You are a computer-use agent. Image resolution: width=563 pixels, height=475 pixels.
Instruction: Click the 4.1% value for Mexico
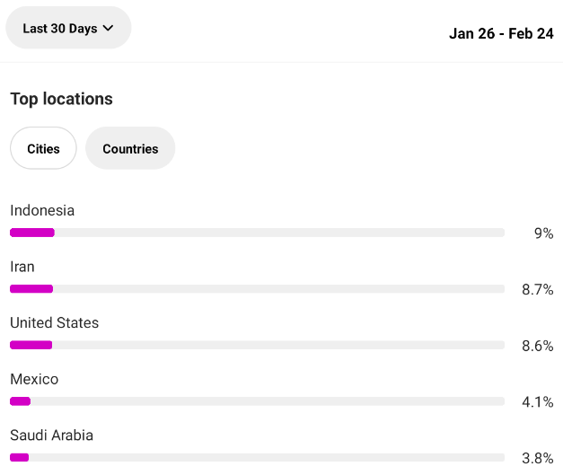(x=538, y=402)
